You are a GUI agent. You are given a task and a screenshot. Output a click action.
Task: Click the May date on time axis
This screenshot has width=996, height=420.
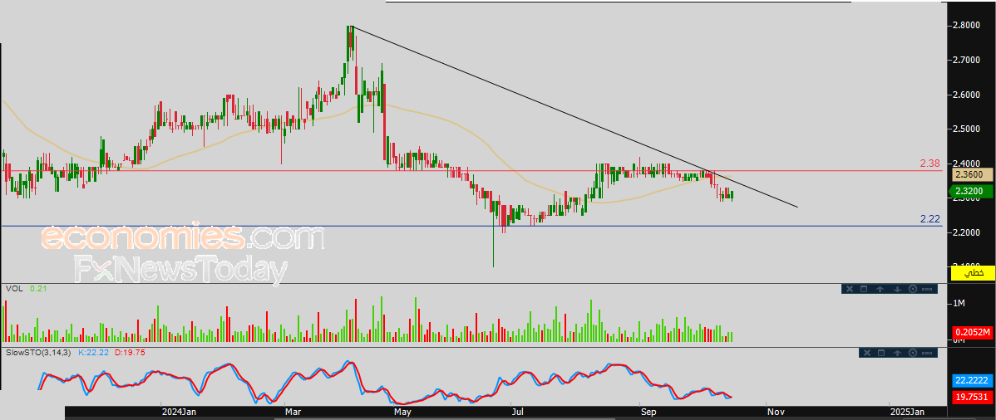click(x=402, y=412)
